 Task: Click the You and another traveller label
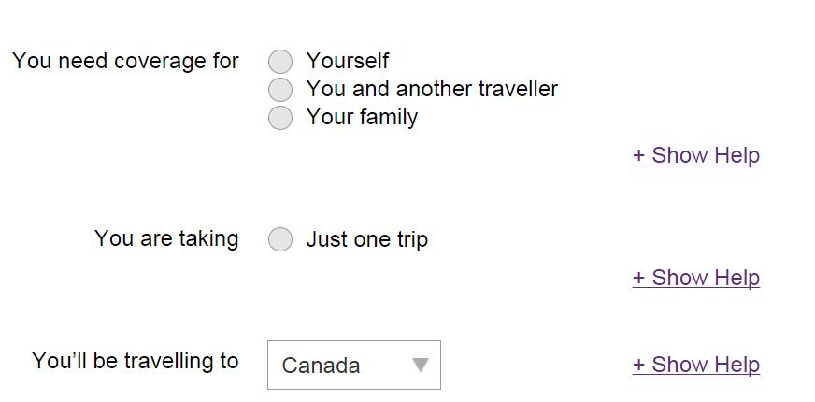[432, 89]
